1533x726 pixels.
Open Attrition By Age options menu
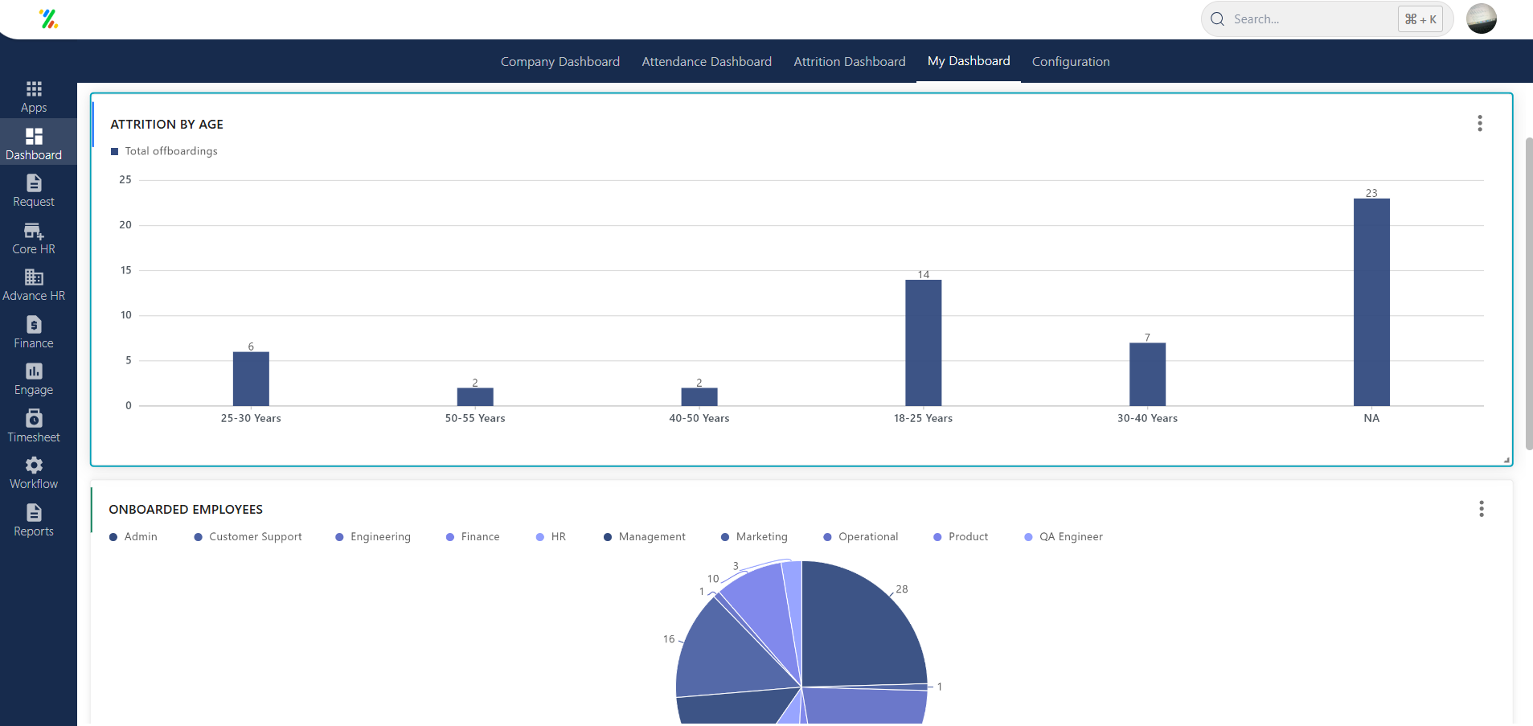point(1480,123)
